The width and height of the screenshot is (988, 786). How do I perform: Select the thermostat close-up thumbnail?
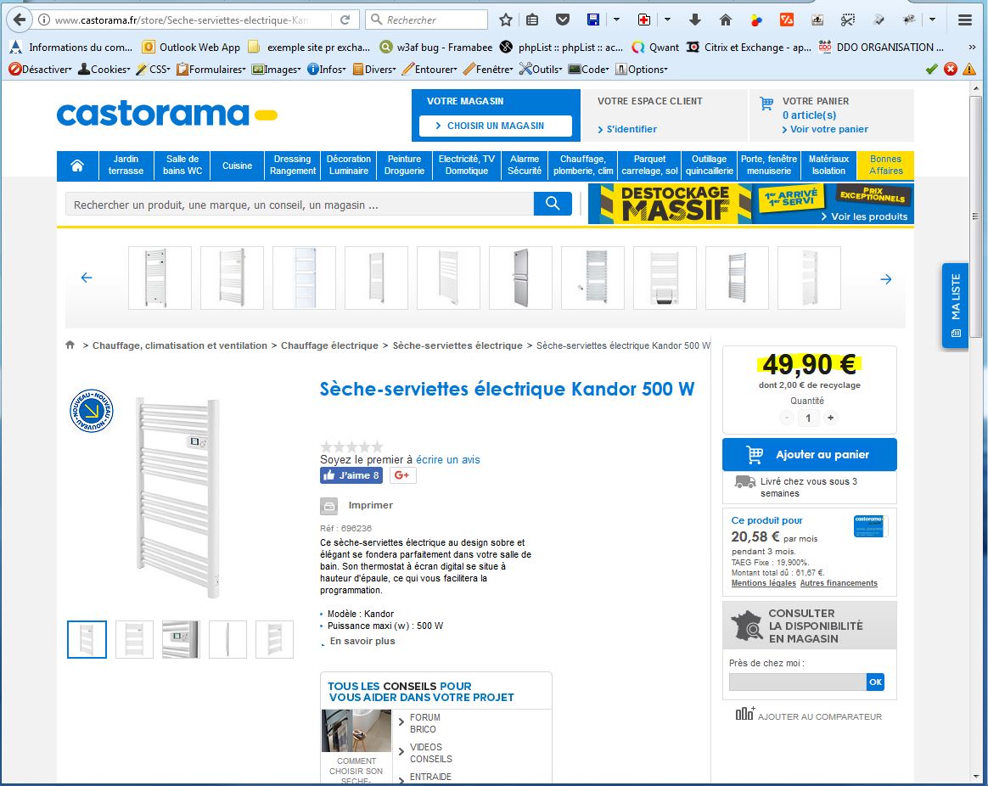(181, 639)
